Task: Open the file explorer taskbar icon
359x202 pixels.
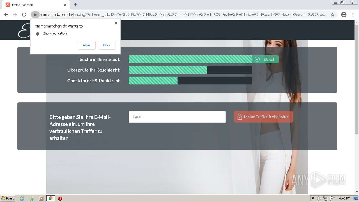Action: (32, 198)
